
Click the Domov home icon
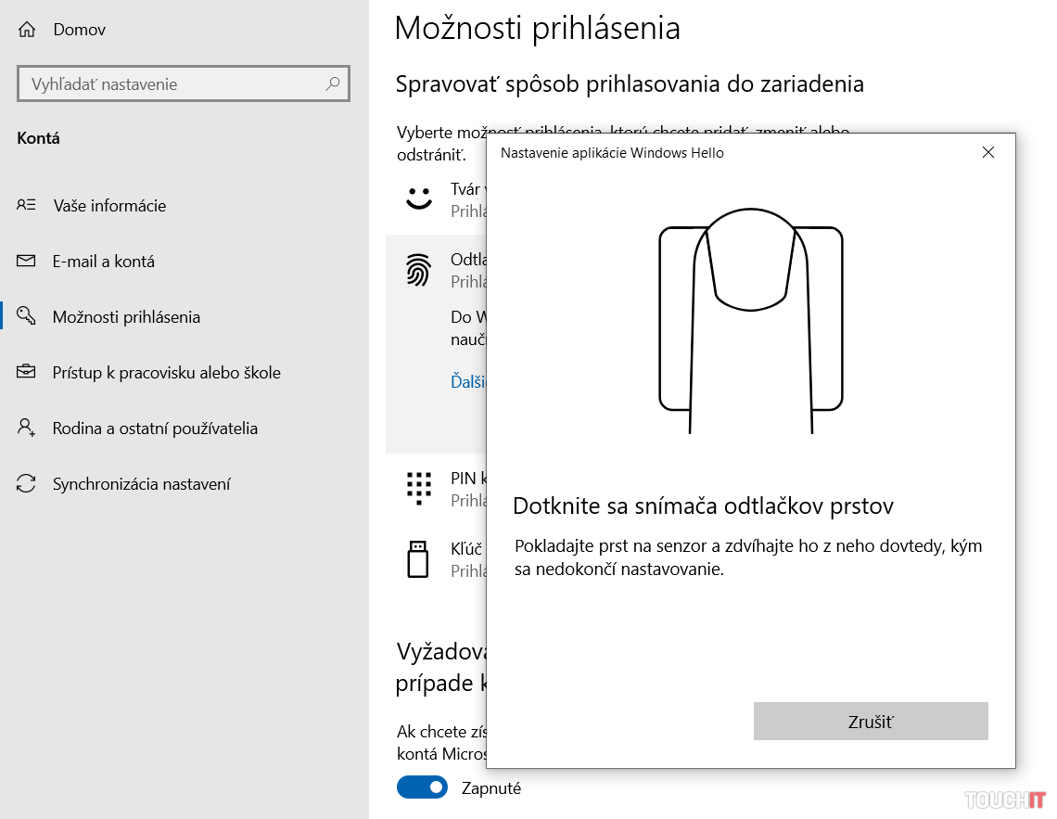click(27, 30)
